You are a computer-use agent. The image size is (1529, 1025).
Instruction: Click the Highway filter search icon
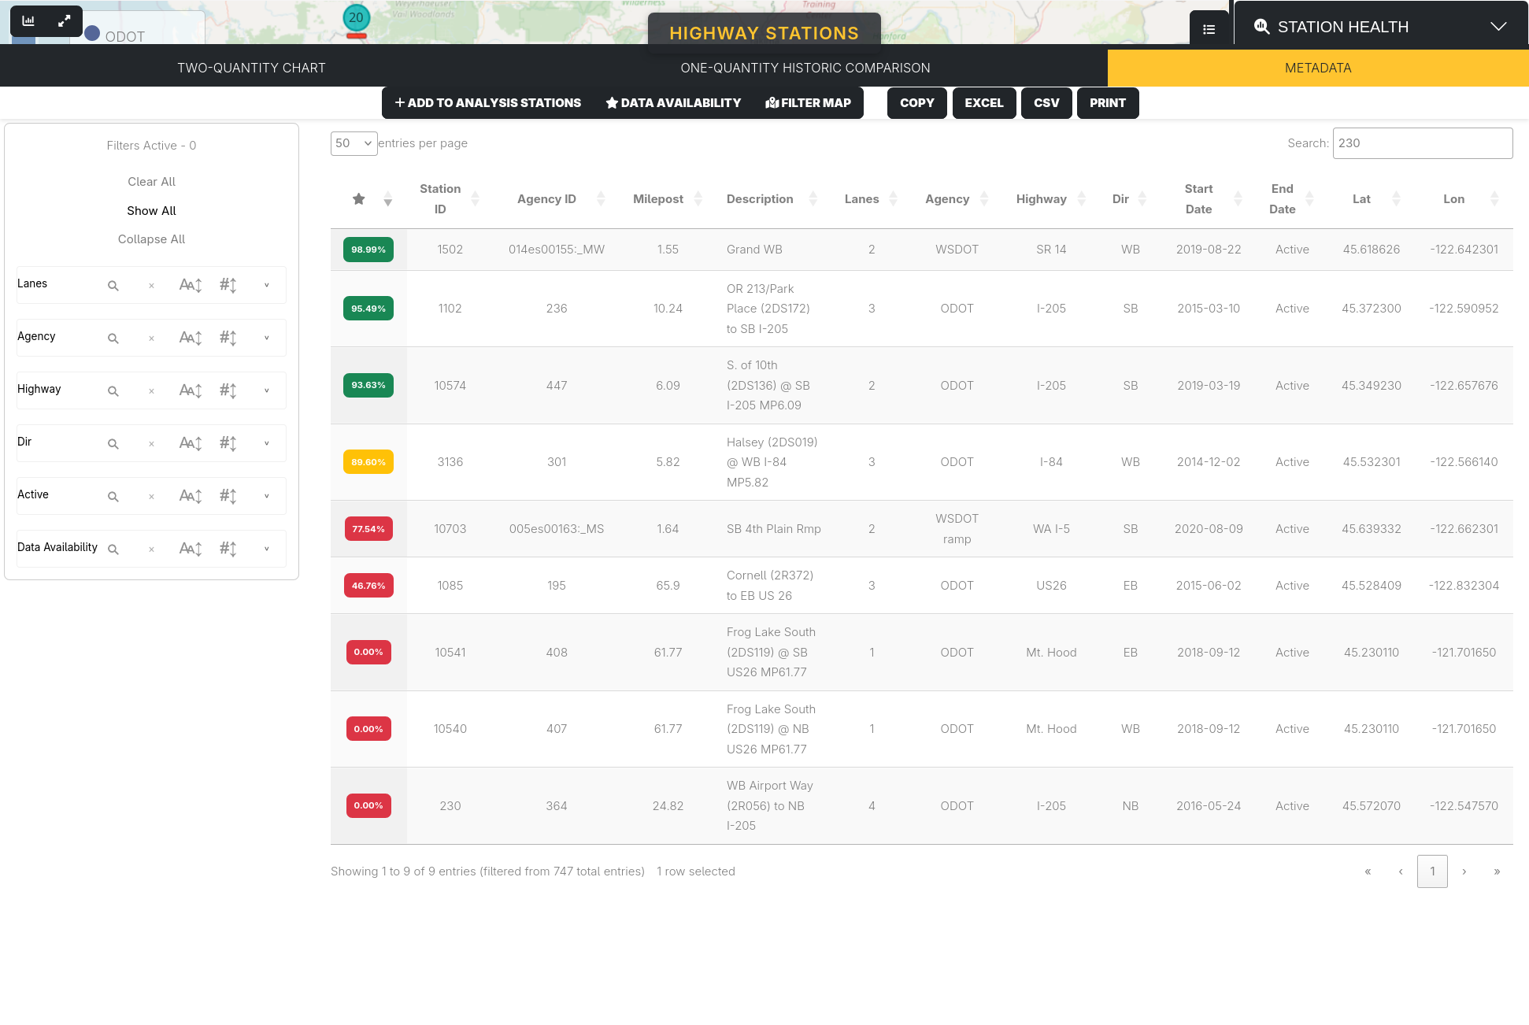tap(113, 391)
